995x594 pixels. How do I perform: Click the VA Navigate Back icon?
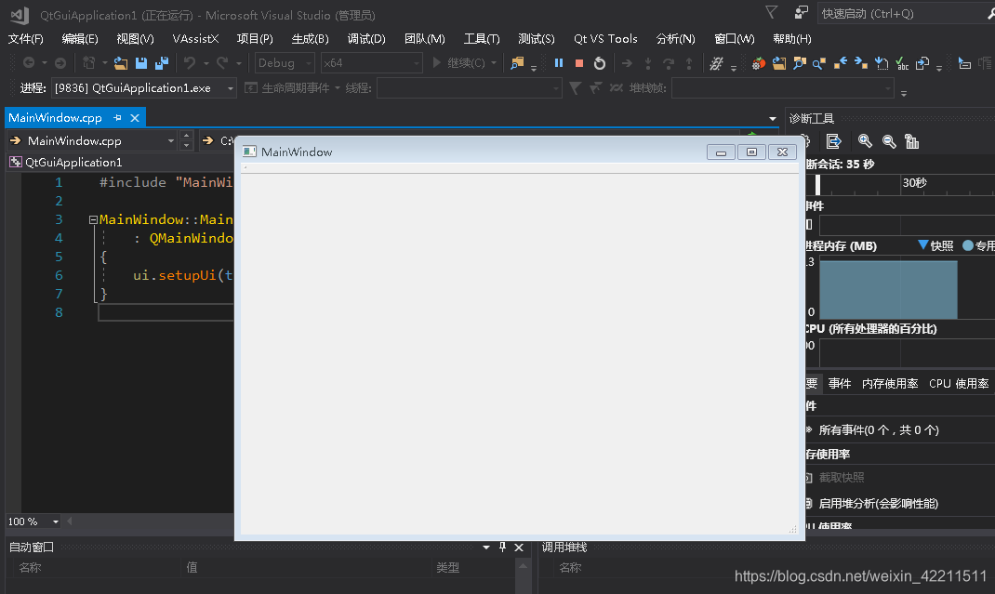coord(840,63)
